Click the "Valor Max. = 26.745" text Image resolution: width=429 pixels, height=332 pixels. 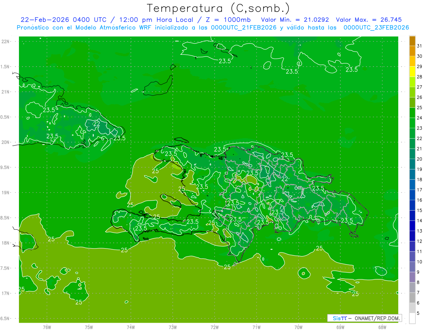(x=369, y=20)
